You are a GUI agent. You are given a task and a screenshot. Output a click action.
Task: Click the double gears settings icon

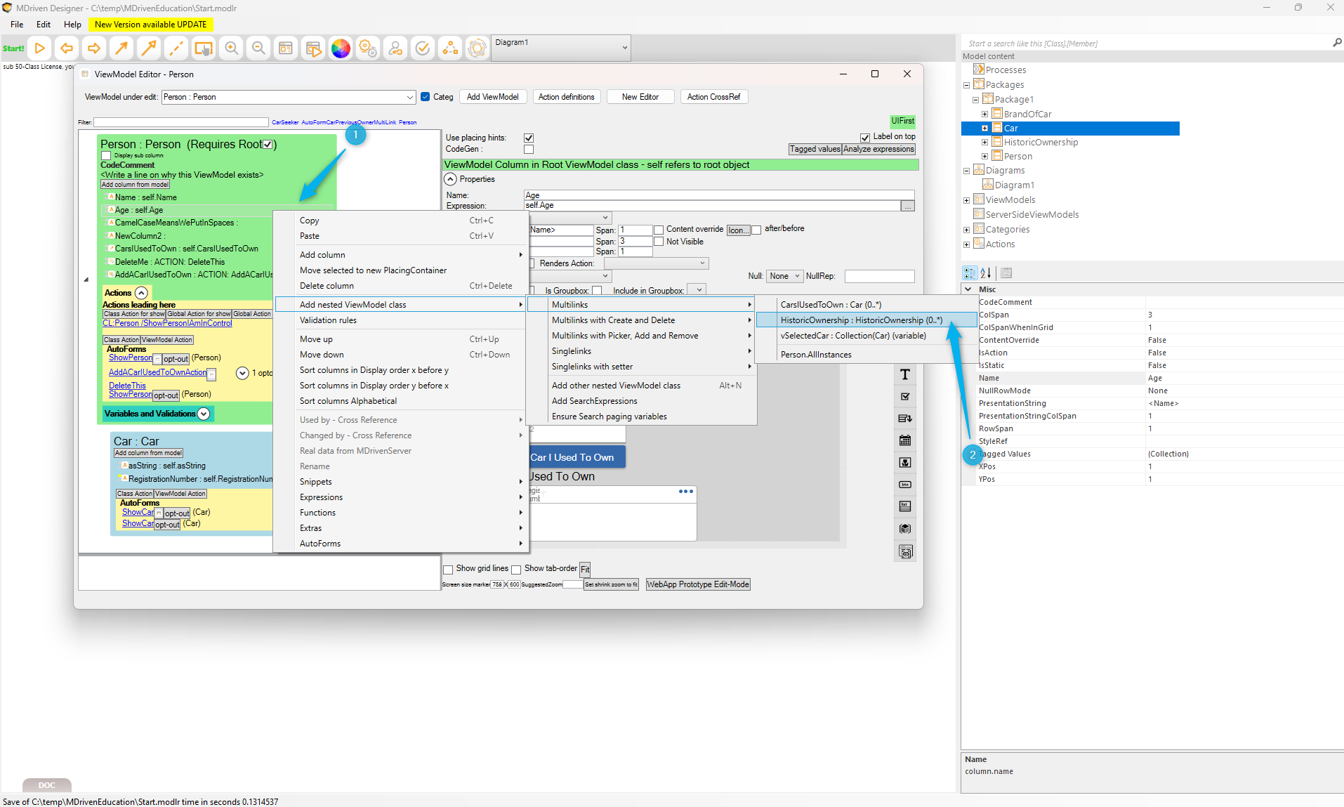pos(368,48)
